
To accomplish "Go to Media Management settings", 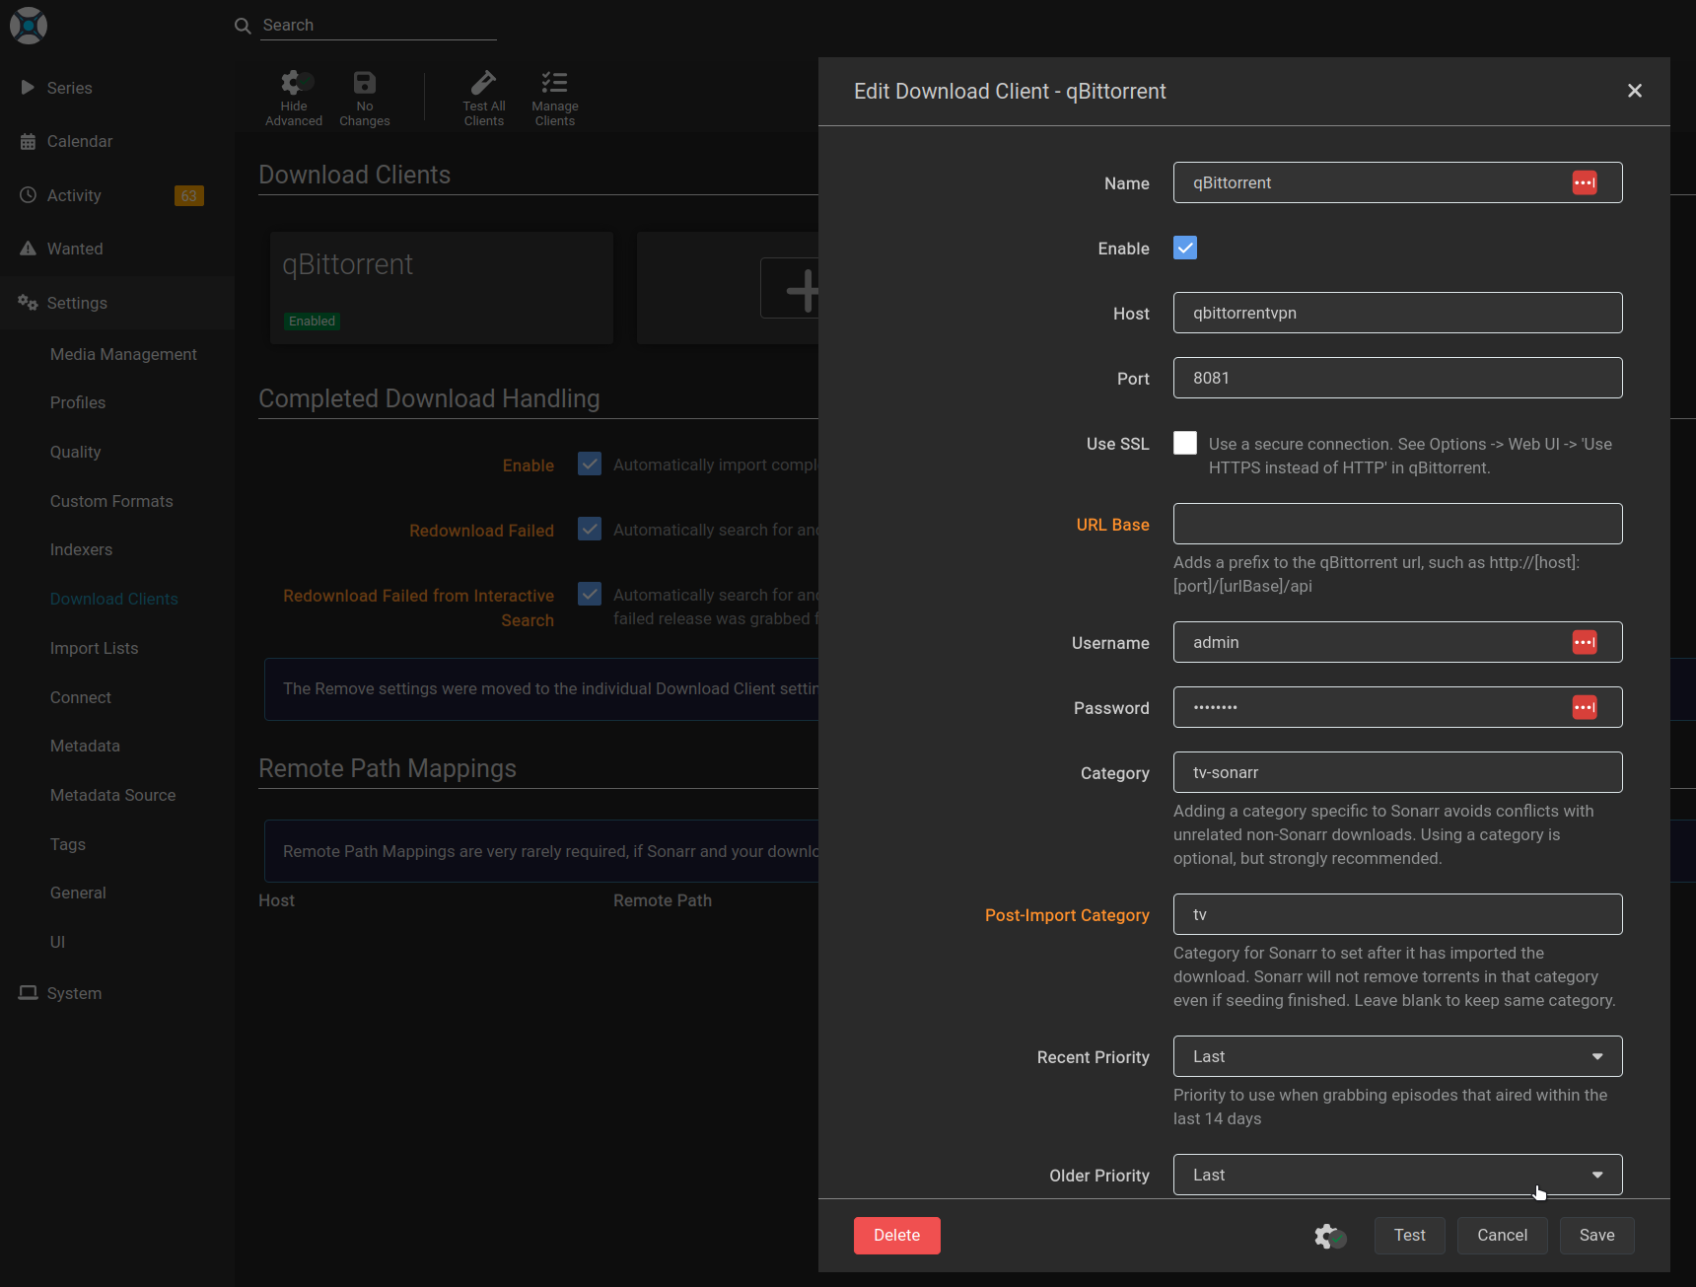I will click(x=123, y=354).
